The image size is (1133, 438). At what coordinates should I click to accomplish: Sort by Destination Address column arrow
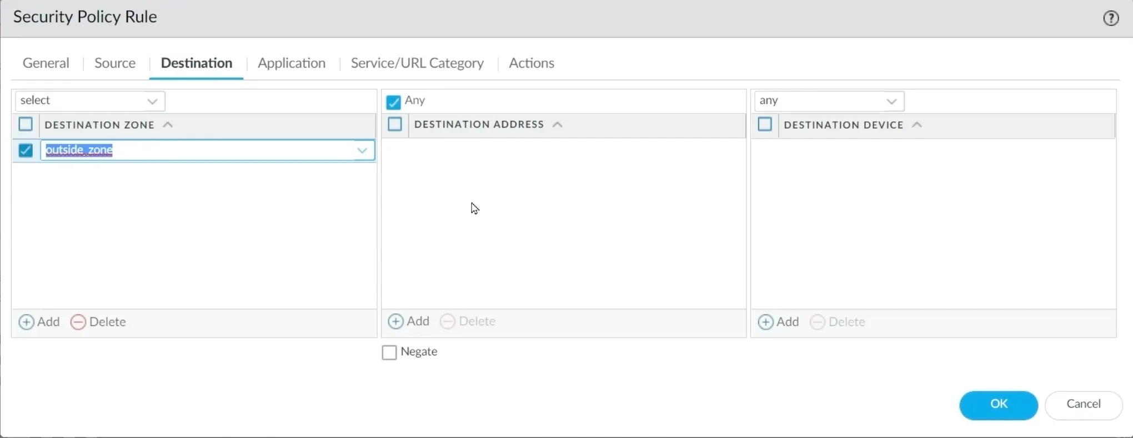[x=558, y=125]
